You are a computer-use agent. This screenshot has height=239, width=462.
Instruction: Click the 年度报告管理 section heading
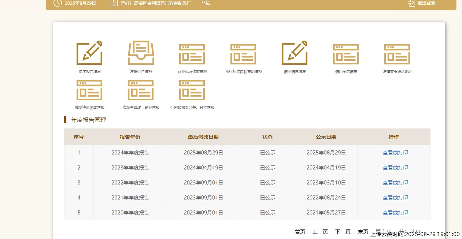click(89, 120)
